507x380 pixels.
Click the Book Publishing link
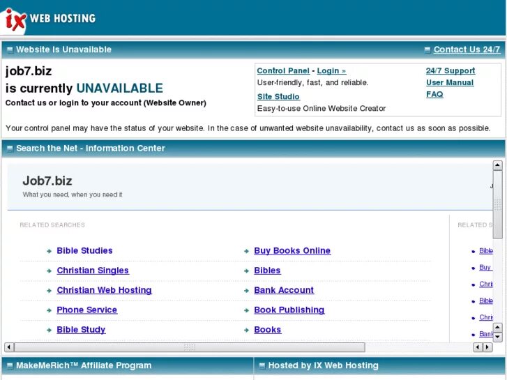click(x=289, y=310)
